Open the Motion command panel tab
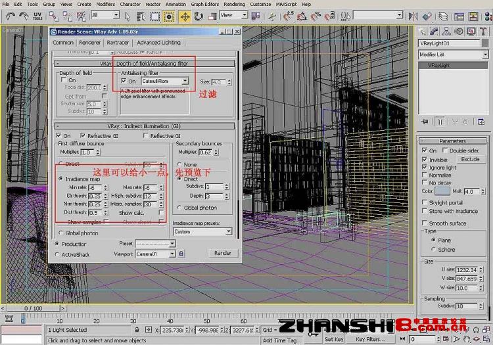This screenshot has width=493, height=345. (x=459, y=32)
